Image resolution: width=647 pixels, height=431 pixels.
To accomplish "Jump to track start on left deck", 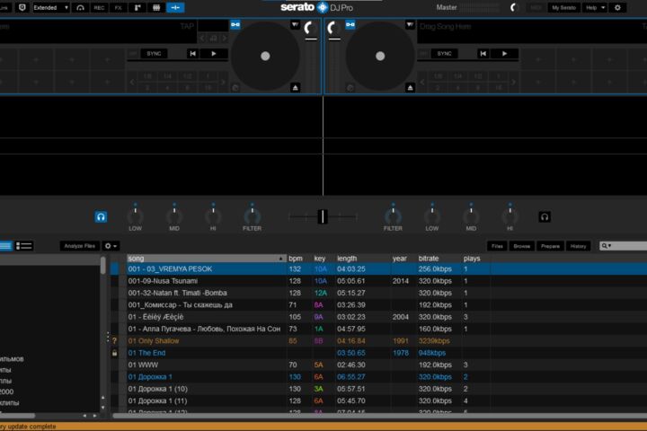I will (x=192, y=54).
